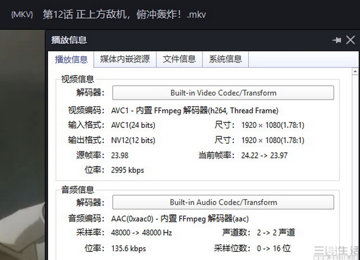
Task: Click the {MKV} format label
Action: click(22, 15)
